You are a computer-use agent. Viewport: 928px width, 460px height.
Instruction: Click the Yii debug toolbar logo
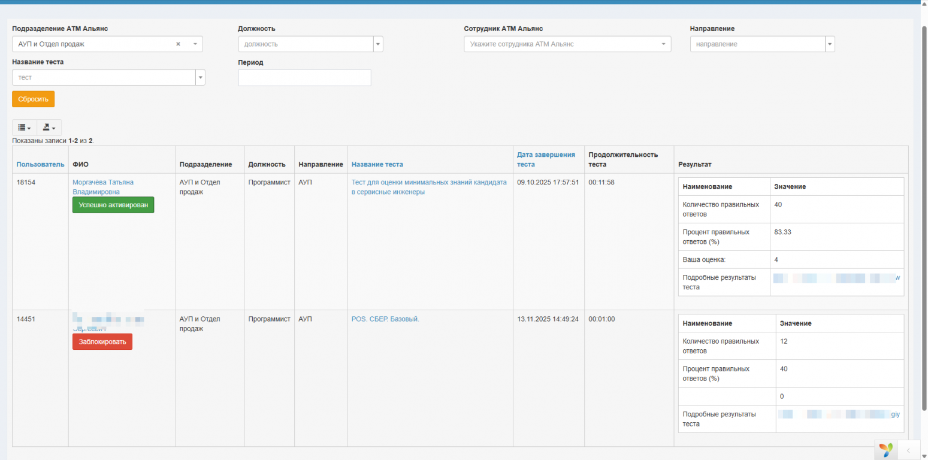click(885, 450)
